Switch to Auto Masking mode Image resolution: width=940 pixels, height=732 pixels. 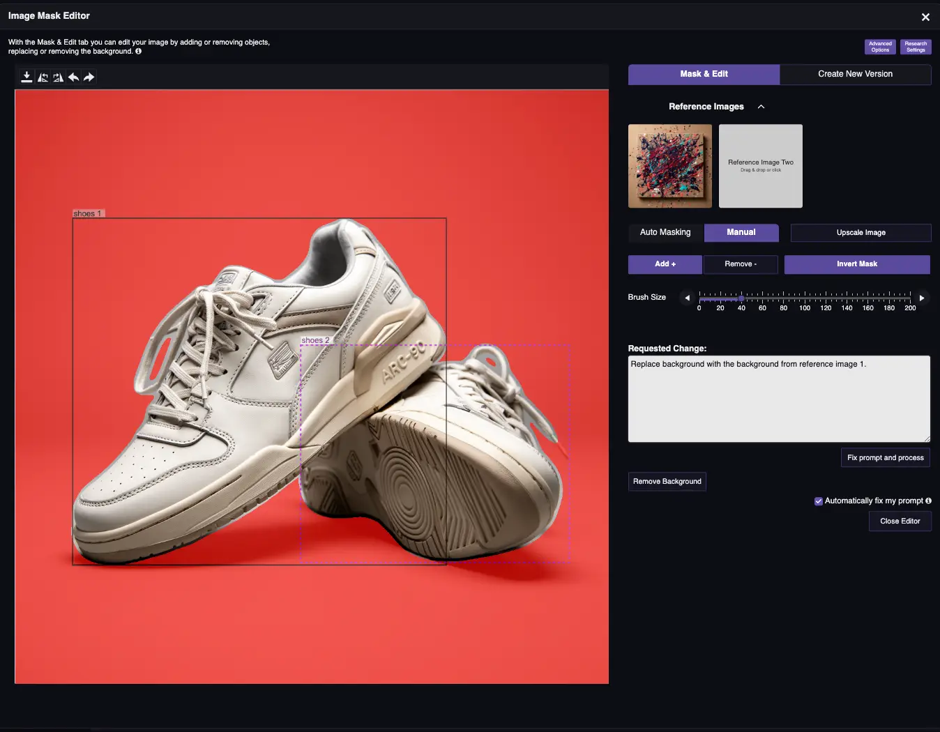[x=665, y=232]
